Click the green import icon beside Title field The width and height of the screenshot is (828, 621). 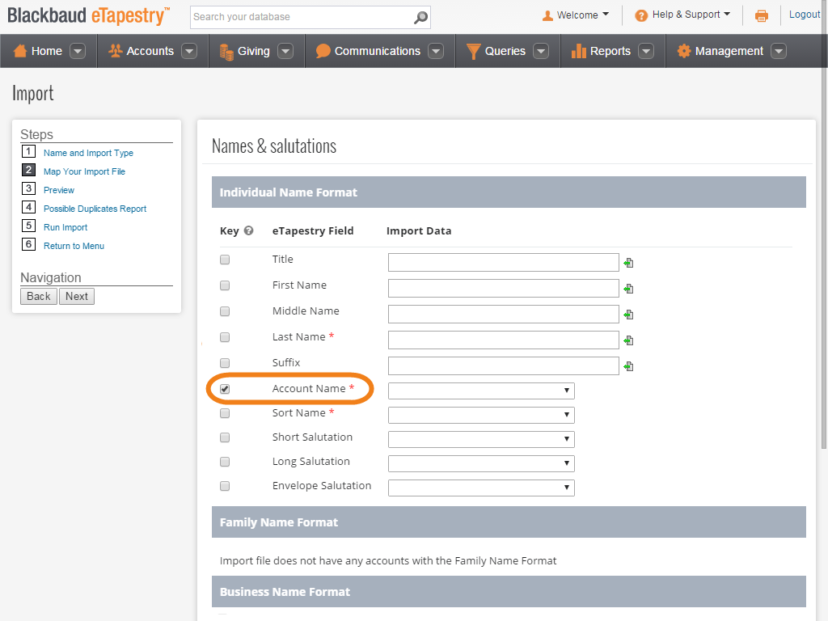point(628,263)
